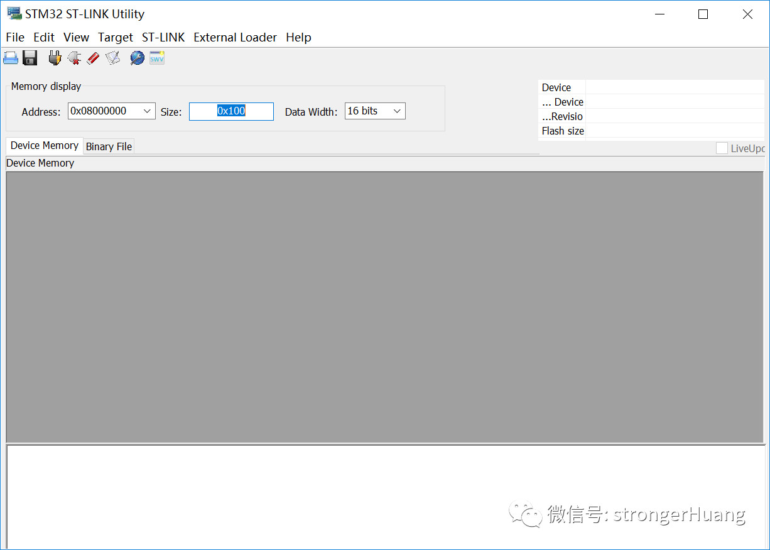The width and height of the screenshot is (770, 550).
Task: Click the Device label in info panel
Action: tap(556, 87)
